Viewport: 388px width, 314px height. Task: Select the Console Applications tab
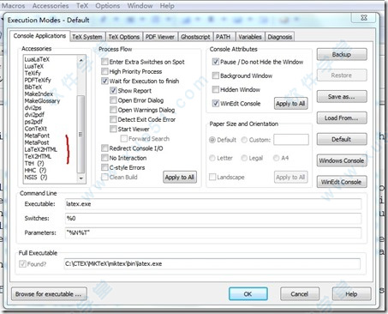coord(39,36)
